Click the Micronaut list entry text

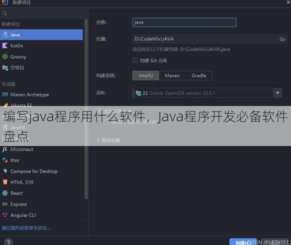(21, 149)
